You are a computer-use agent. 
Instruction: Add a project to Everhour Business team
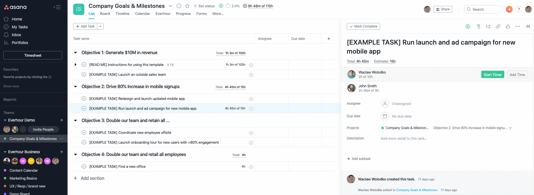point(62,152)
